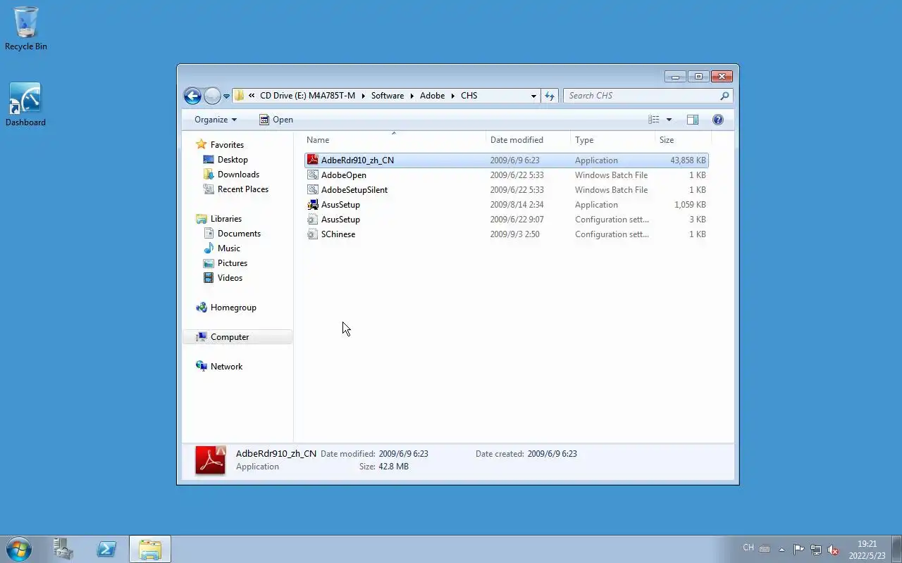Open Desktop in Favorites
The image size is (902, 563).
[x=233, y=160]
